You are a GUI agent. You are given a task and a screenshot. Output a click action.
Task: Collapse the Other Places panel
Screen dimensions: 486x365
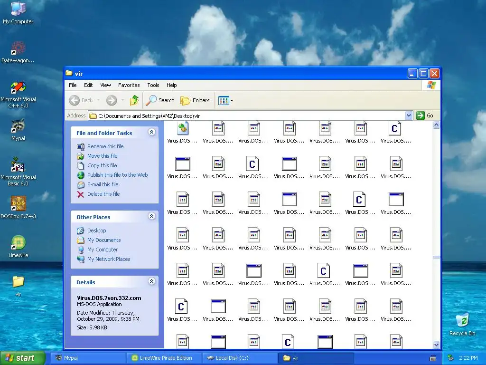pos(151,216)
